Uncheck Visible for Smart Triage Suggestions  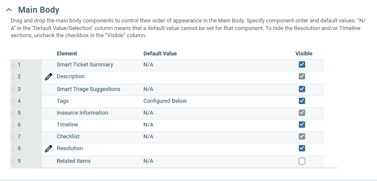tap(302, 89)
